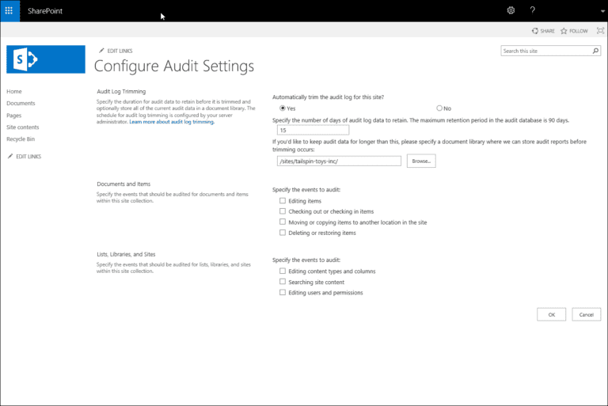Click the Search this site field

(x=546, y=51)
